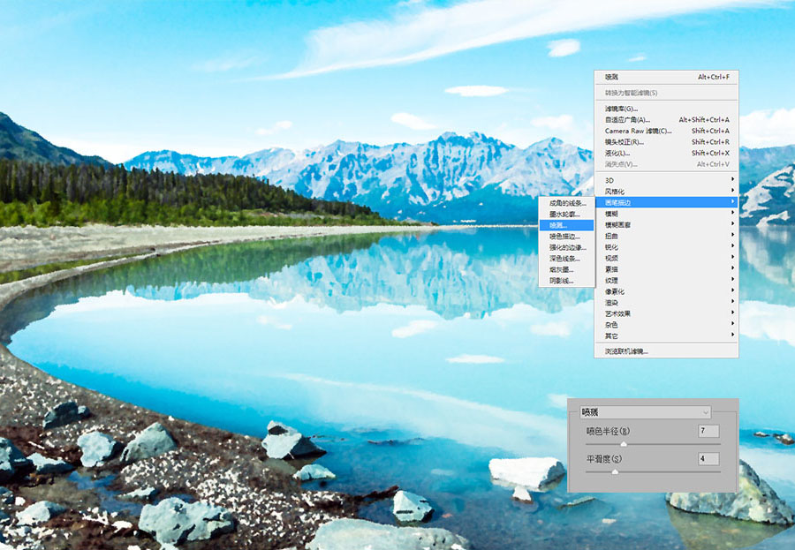Viewport: 795px width, 550px height.
Task: Click 浏览联机滤镜 (Browse Filters Online)
Action: [x=666, y=351]
